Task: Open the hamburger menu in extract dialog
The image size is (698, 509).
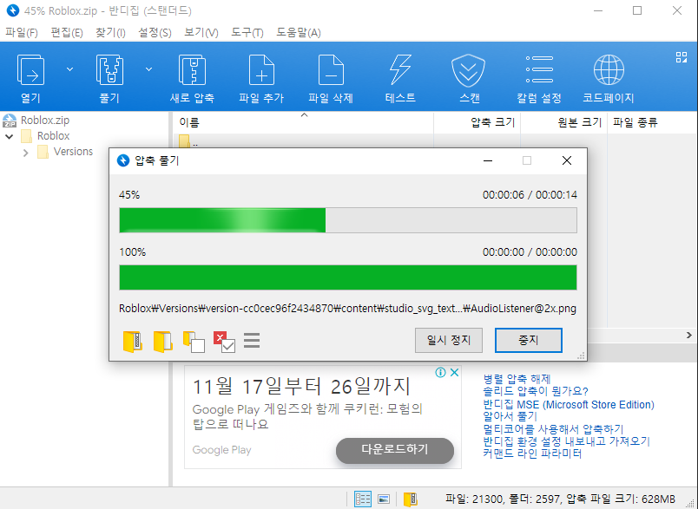Action: tap(252, 341)
